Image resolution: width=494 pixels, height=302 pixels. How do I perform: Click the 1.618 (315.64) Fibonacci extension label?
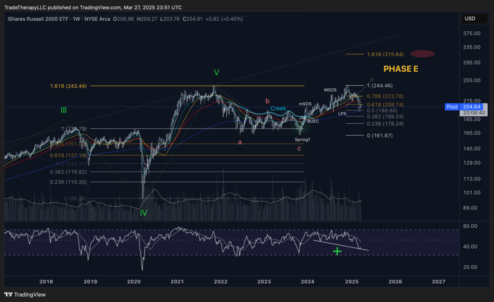(x=385, y=54)
